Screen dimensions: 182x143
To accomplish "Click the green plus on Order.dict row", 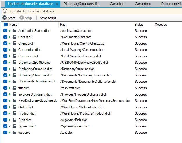I will click(x=10, y=107).
